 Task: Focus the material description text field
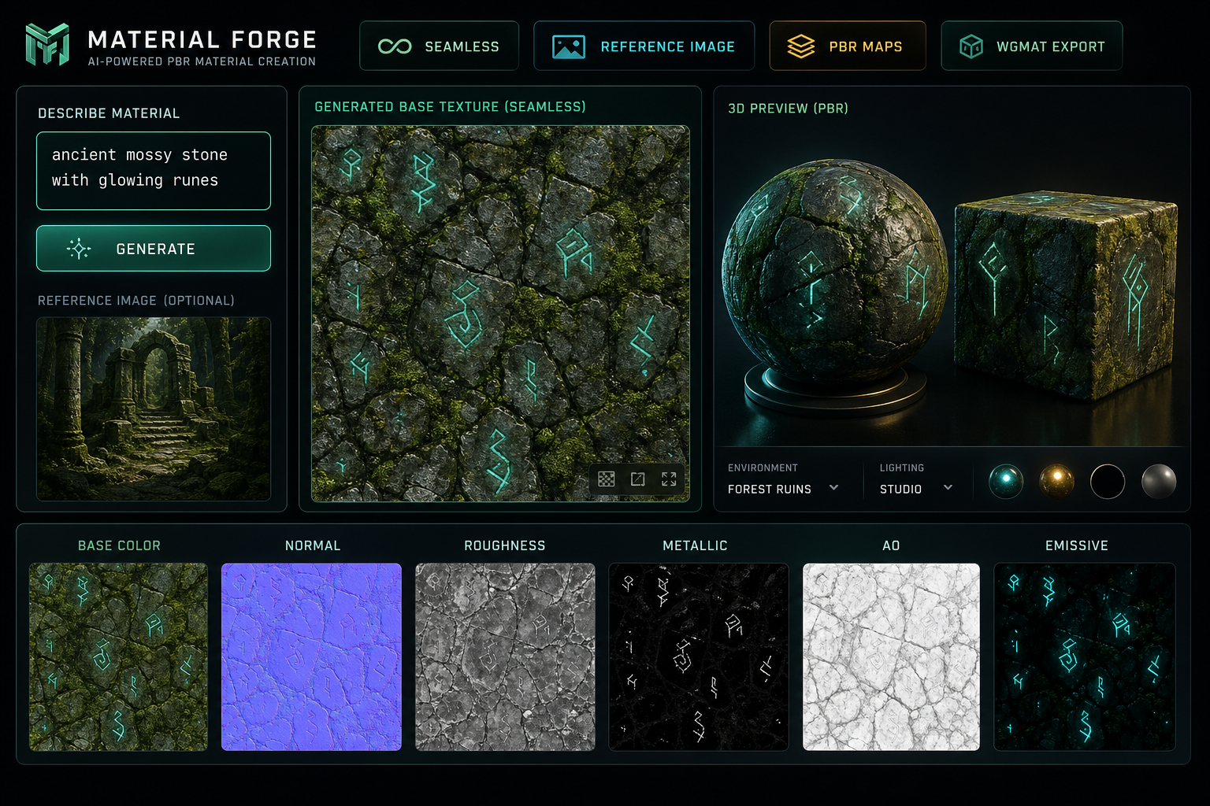(154, 171)
